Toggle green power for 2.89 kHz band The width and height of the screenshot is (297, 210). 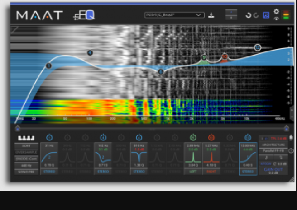[193, 137]
